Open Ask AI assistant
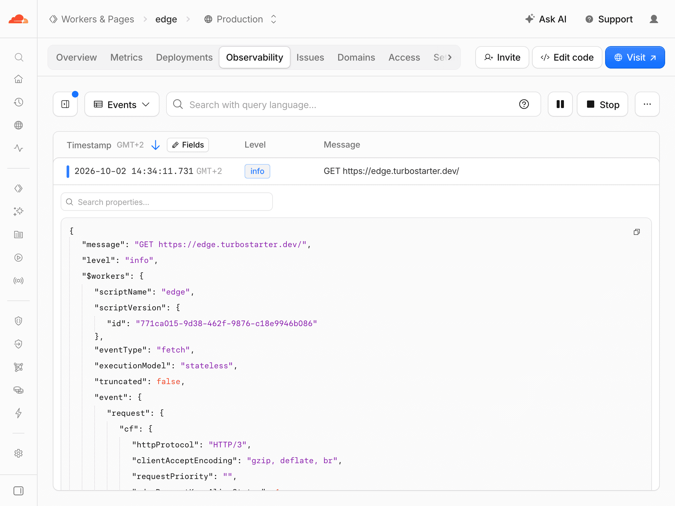Viewport: 675px width, 506px height. (x=546, y=19)
